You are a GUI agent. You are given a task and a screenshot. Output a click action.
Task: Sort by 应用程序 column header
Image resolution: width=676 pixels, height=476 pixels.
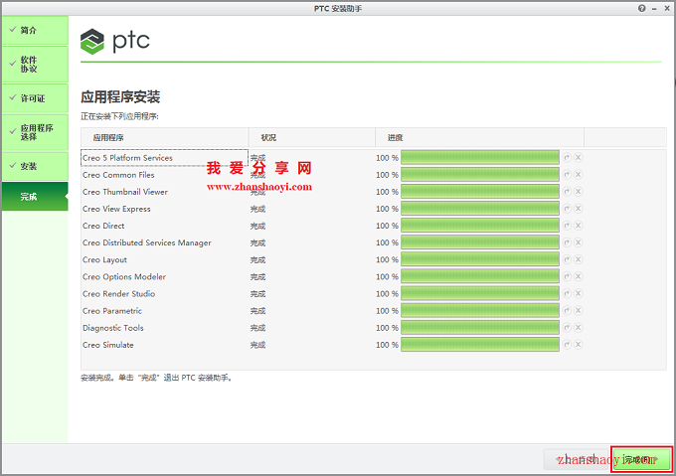point(164,137)
